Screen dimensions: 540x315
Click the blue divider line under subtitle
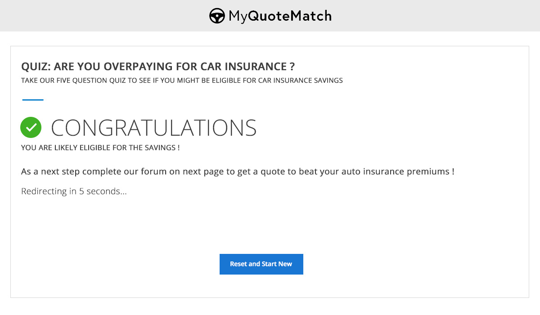coord(33,100)
